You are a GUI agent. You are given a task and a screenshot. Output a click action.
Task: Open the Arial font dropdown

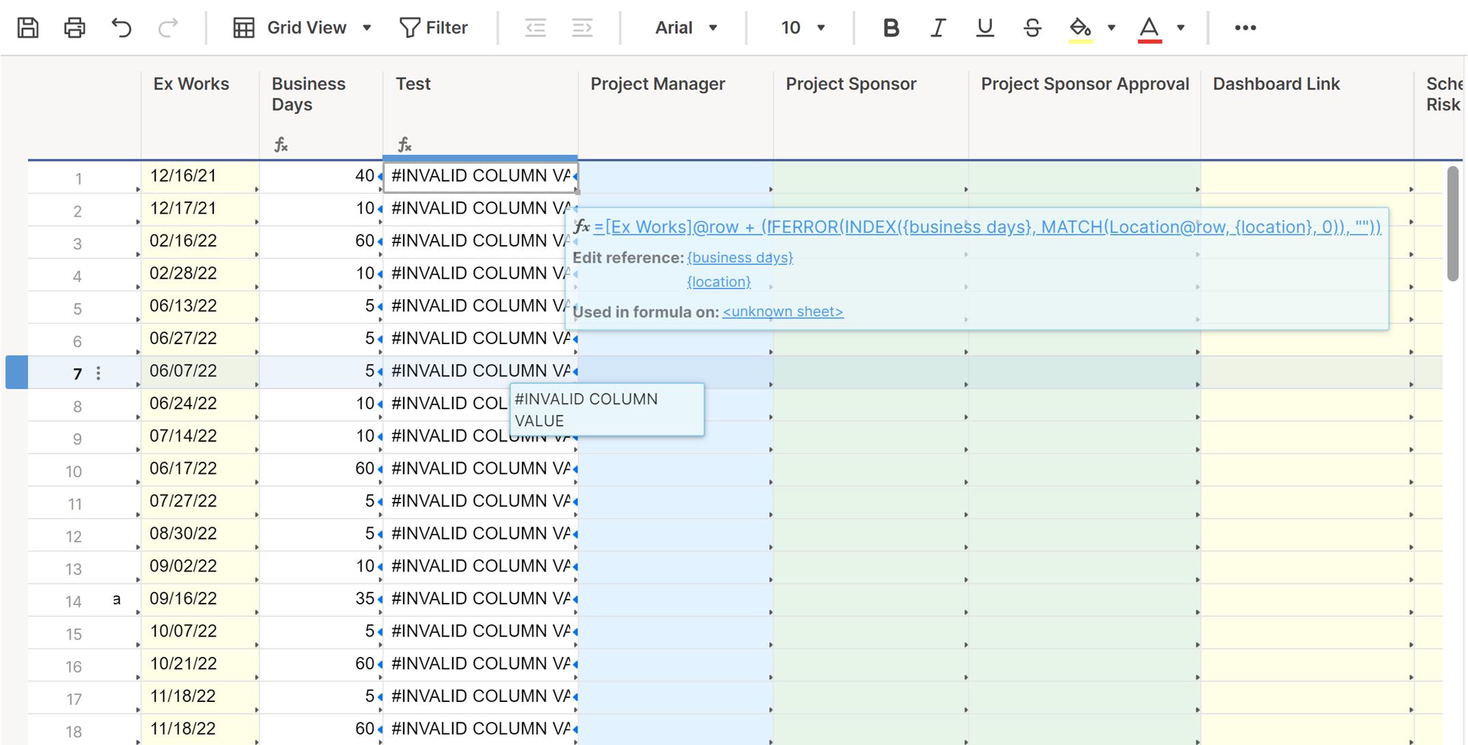click(x=686, y=28)
